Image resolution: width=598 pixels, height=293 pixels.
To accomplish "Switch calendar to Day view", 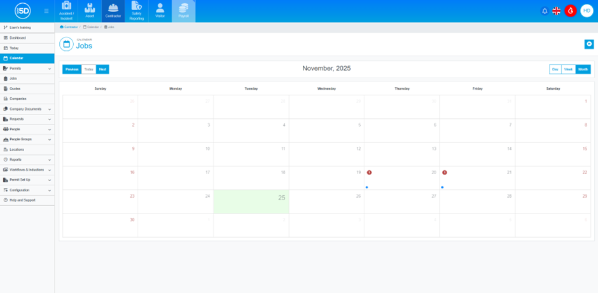I will tap(555, 69).
